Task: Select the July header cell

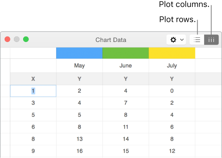Action: pos(172,66)
